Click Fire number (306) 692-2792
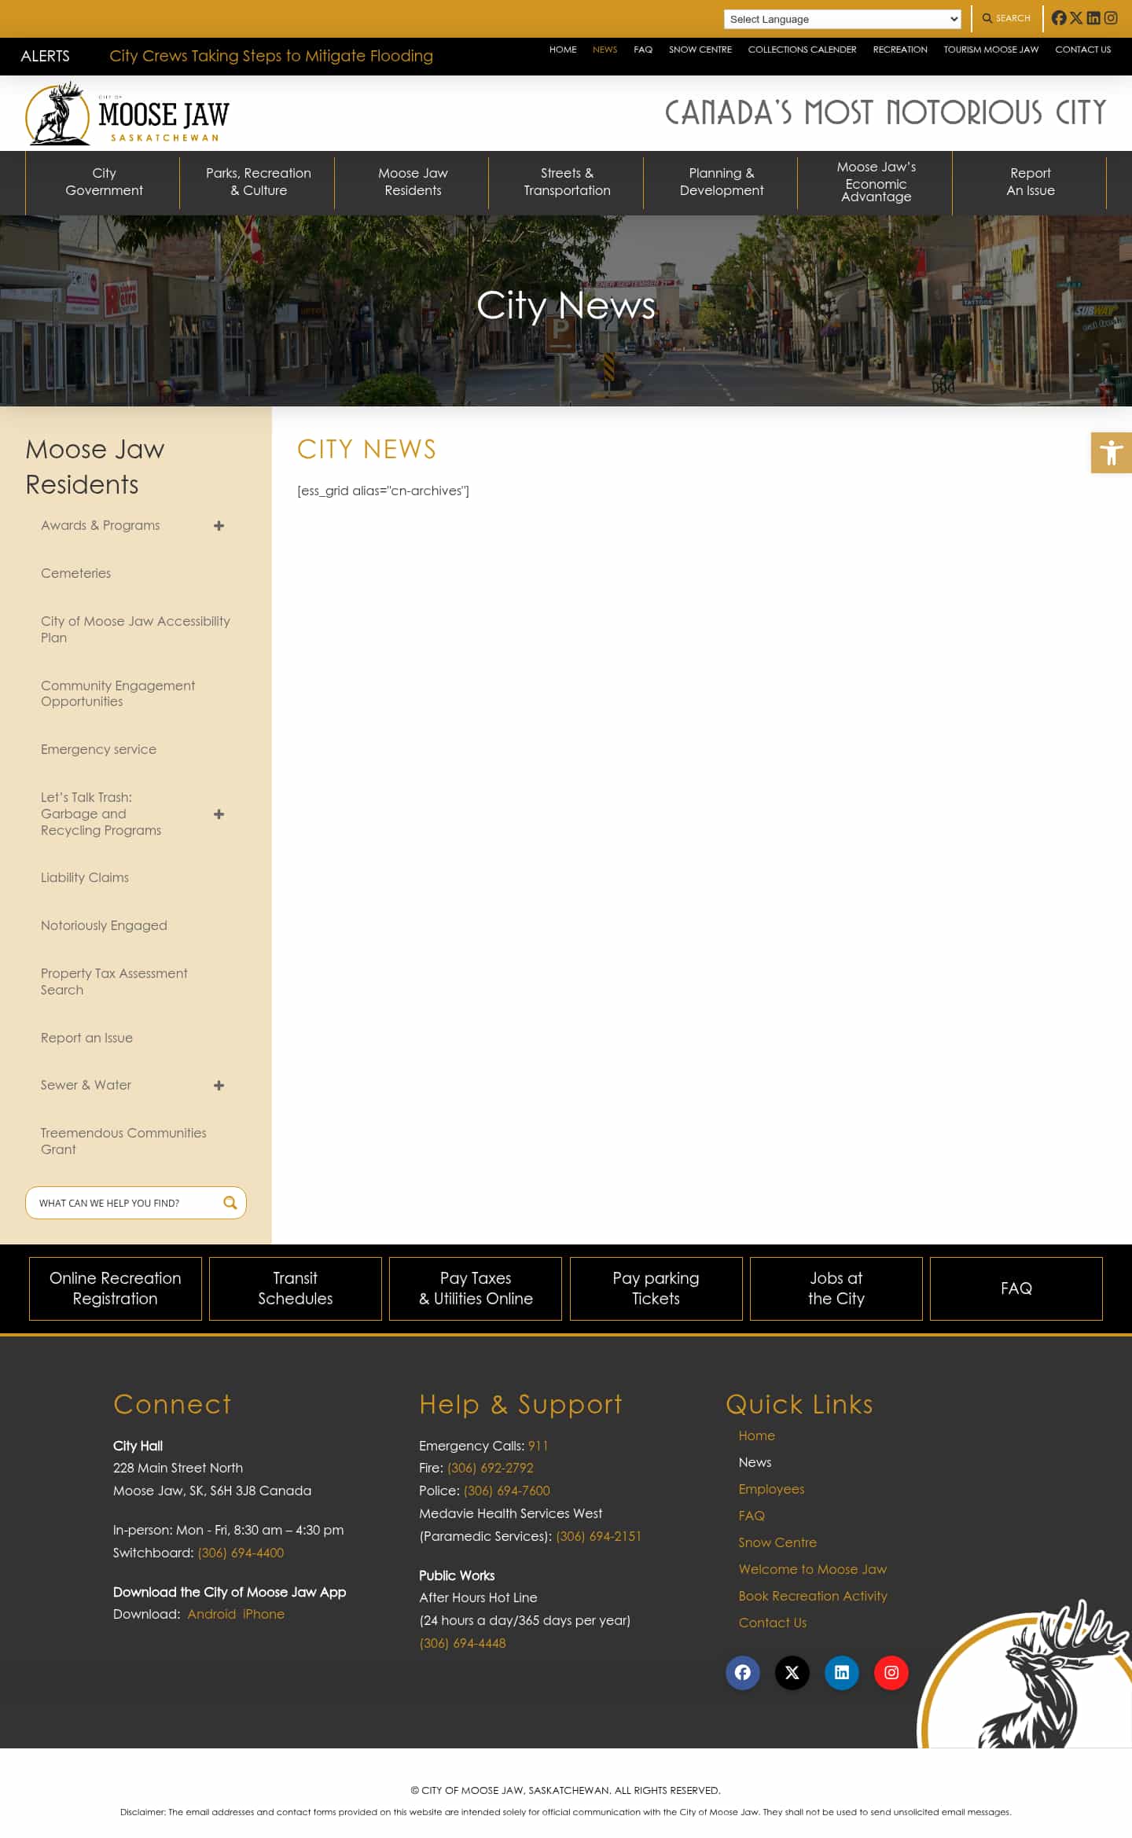 491,1468
